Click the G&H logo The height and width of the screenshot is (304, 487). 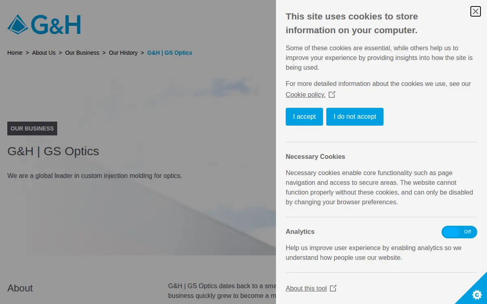[x=44, y=25]
